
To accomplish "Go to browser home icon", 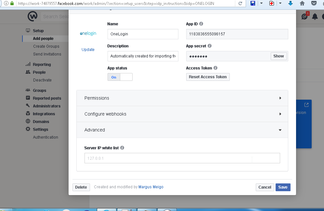I will coord(302,3).
